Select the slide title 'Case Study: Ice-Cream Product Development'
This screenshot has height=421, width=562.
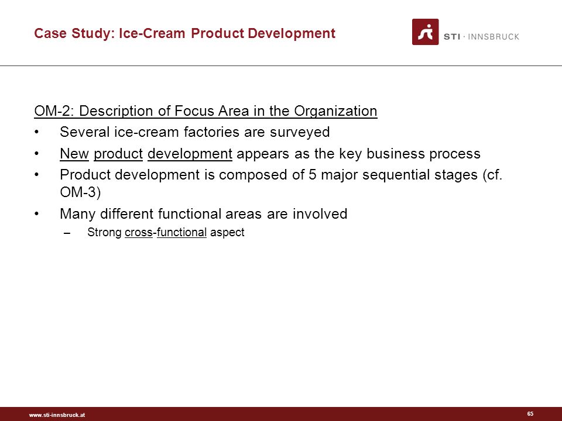coord(184,33)
